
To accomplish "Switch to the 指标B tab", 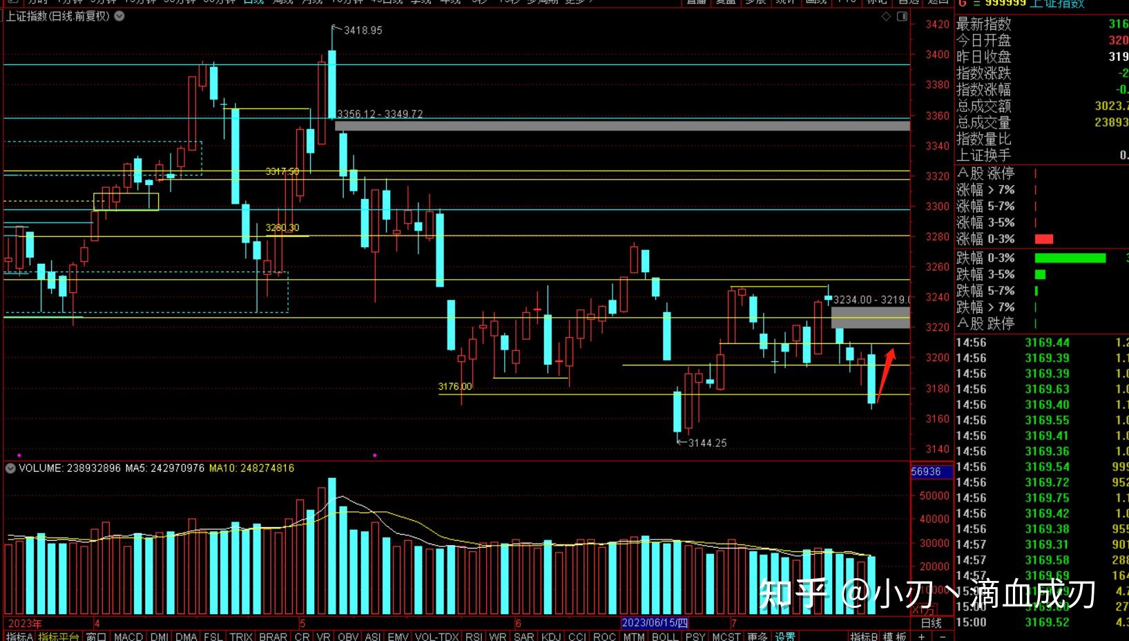I will pos(864,636).
